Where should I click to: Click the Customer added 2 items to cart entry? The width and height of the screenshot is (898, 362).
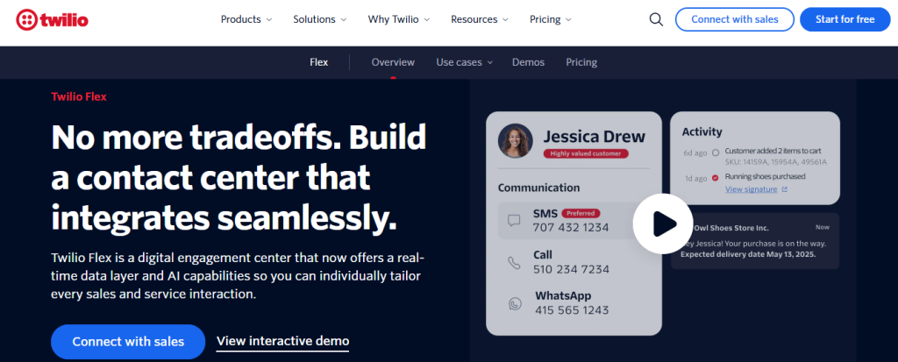[x=773, y=152]
